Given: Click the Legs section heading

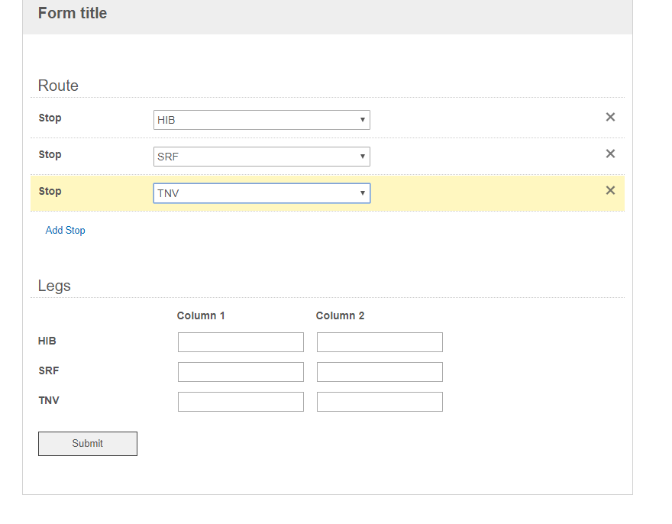Looking at the screenshot, I should pyautogui.click(x=54, y=286).
